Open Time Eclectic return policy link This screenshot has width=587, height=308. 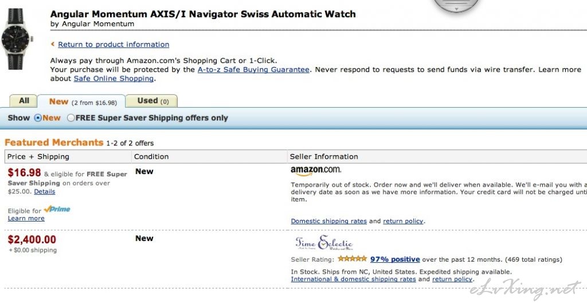452,279
